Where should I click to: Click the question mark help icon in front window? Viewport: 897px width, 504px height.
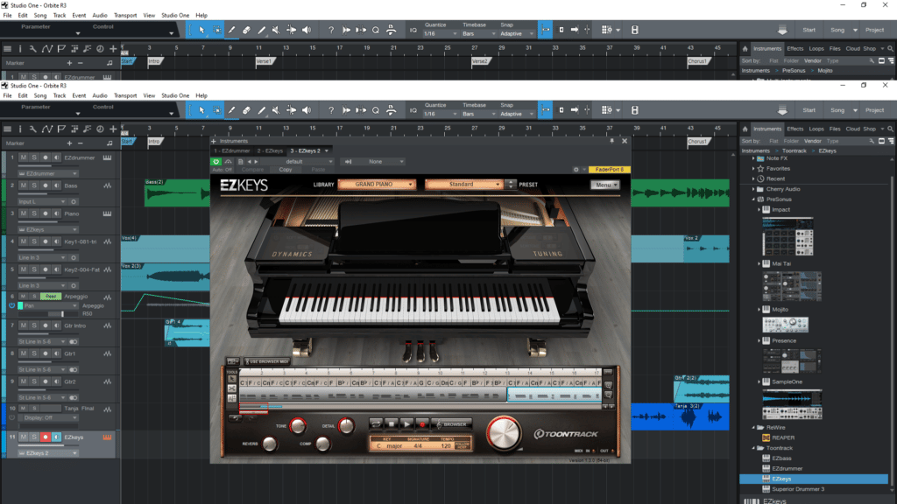pyautogui.click(x=330, y=110)
